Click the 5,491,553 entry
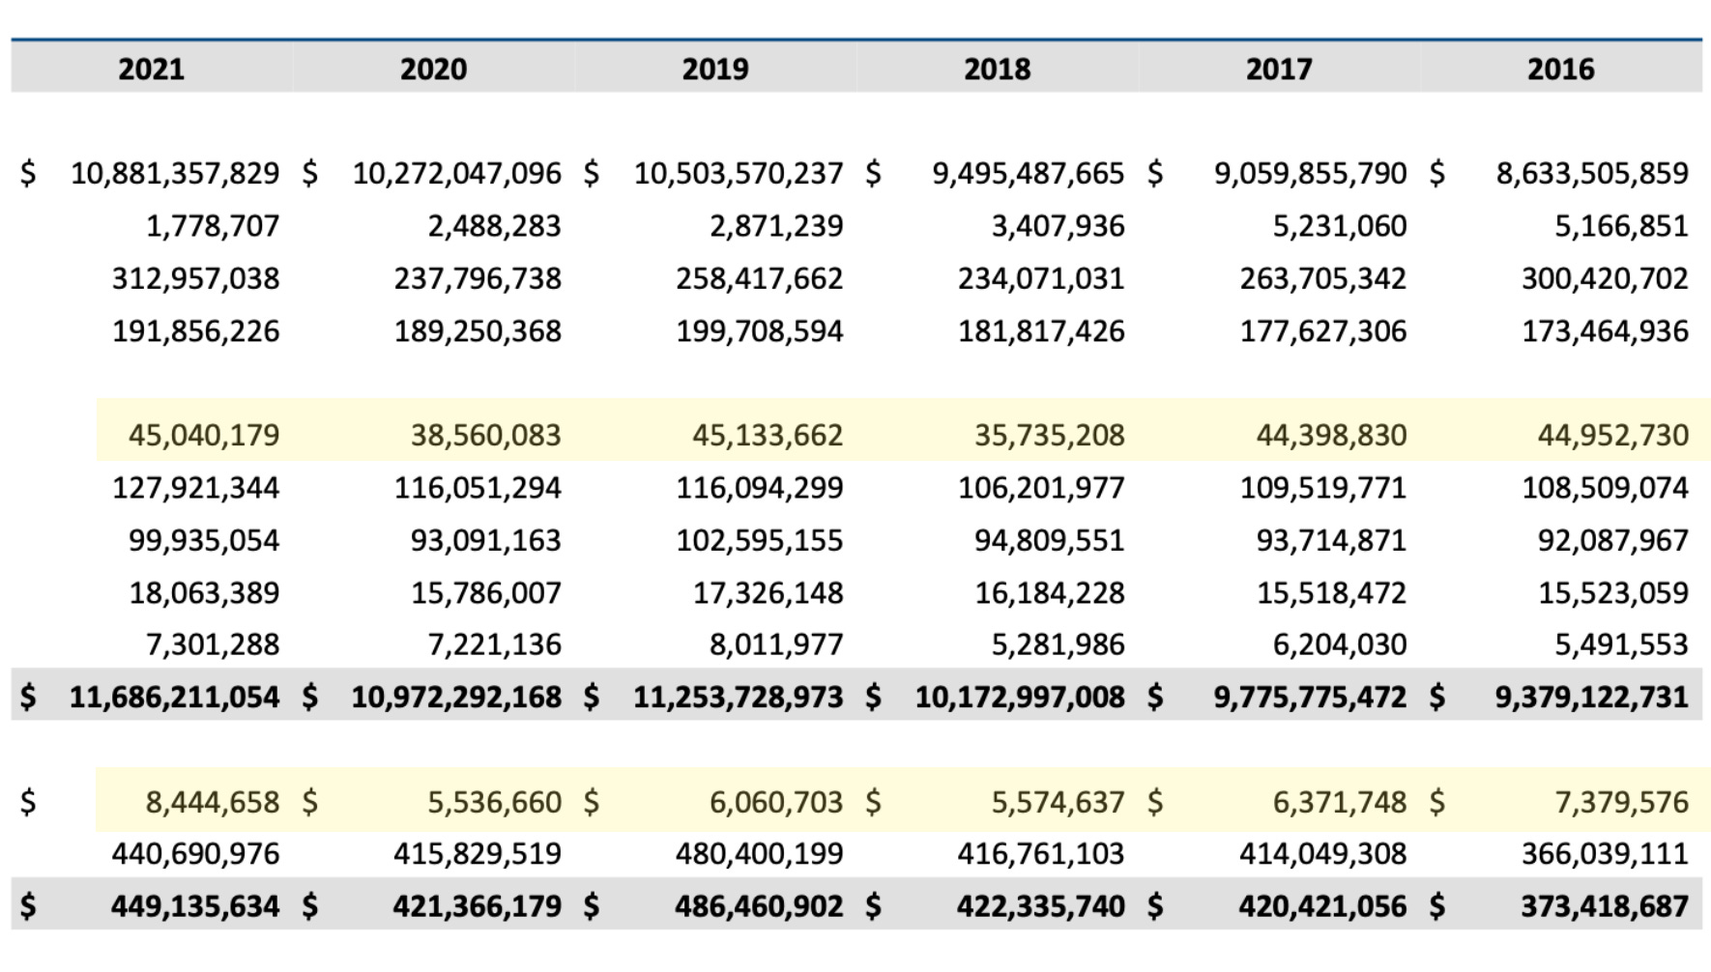The width and height of the screenshot is (1711, 972). [x=1622, y=644]
